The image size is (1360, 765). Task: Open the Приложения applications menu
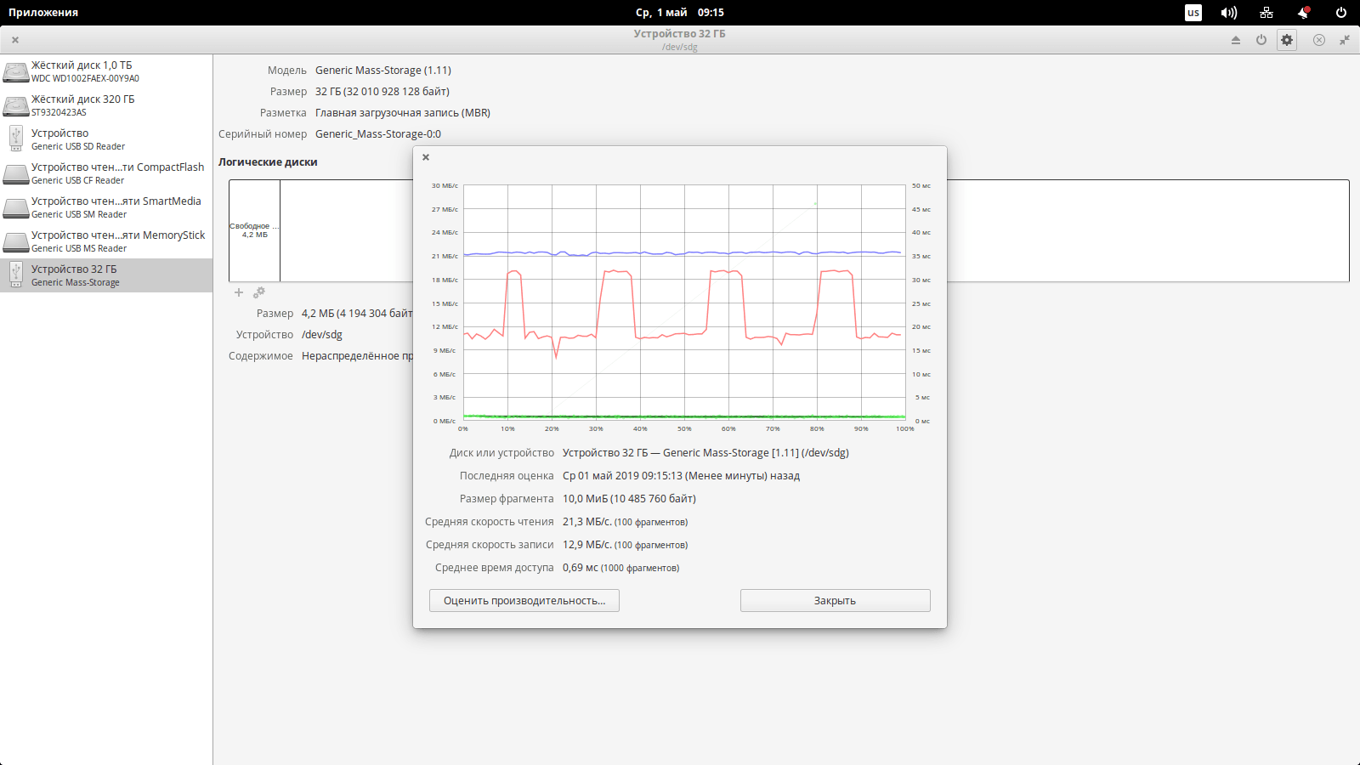(x=43, y=13)
